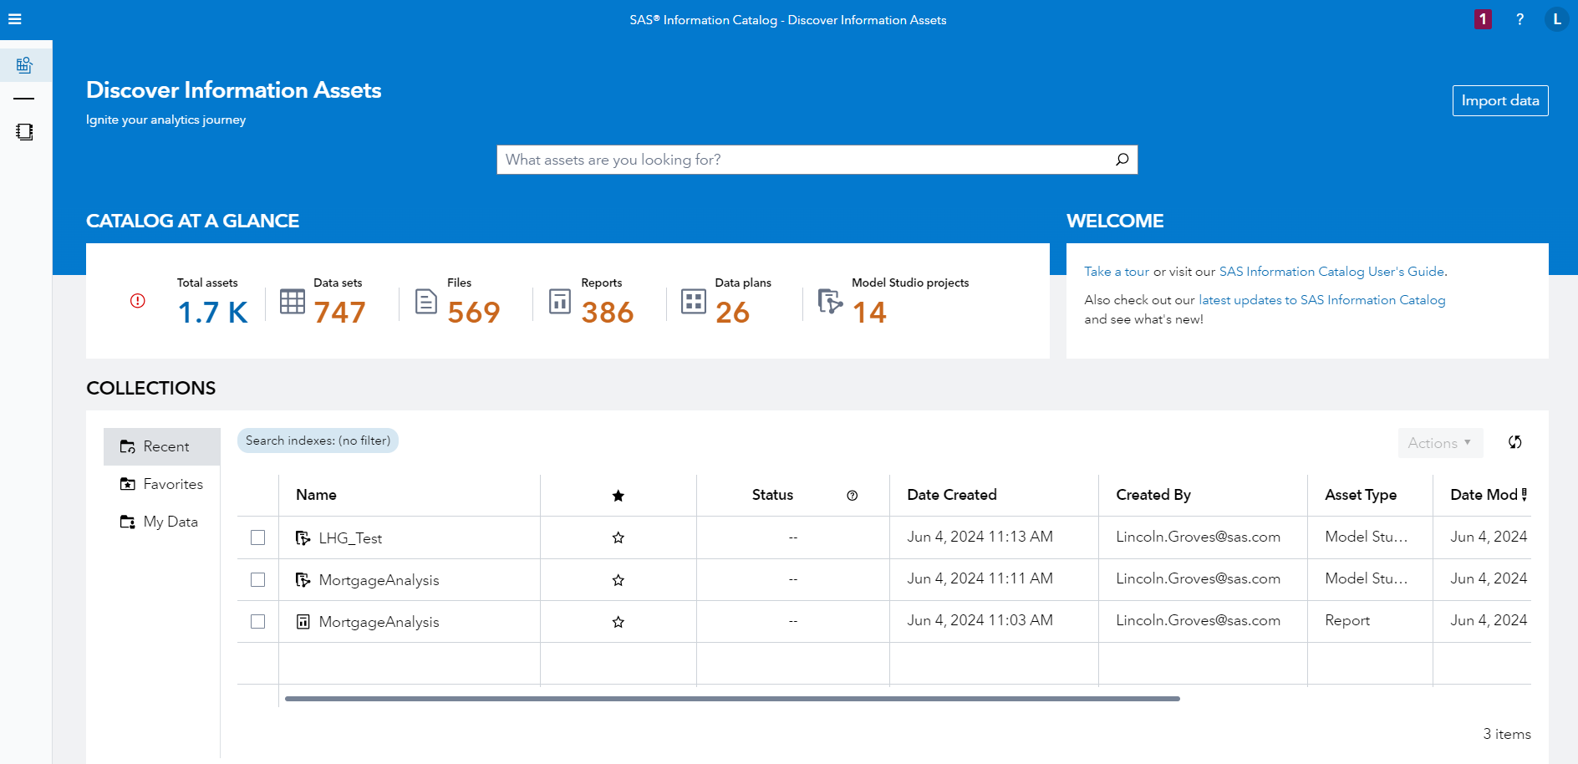
Task: Click the Total assets warning icon
Action: click(x=137, y=301)
